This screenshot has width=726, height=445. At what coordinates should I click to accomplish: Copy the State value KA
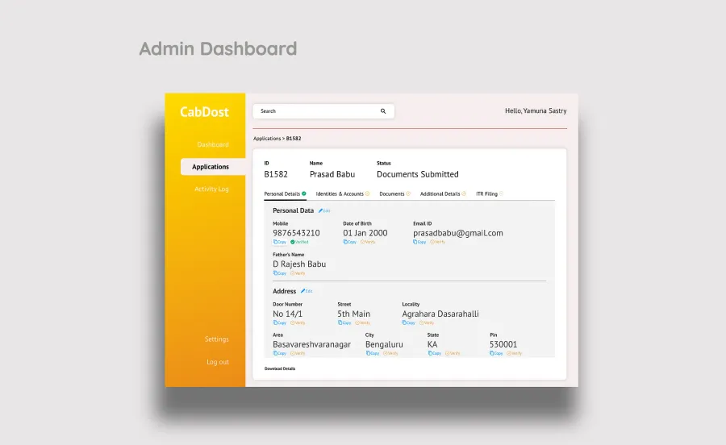tap(435, 353)
